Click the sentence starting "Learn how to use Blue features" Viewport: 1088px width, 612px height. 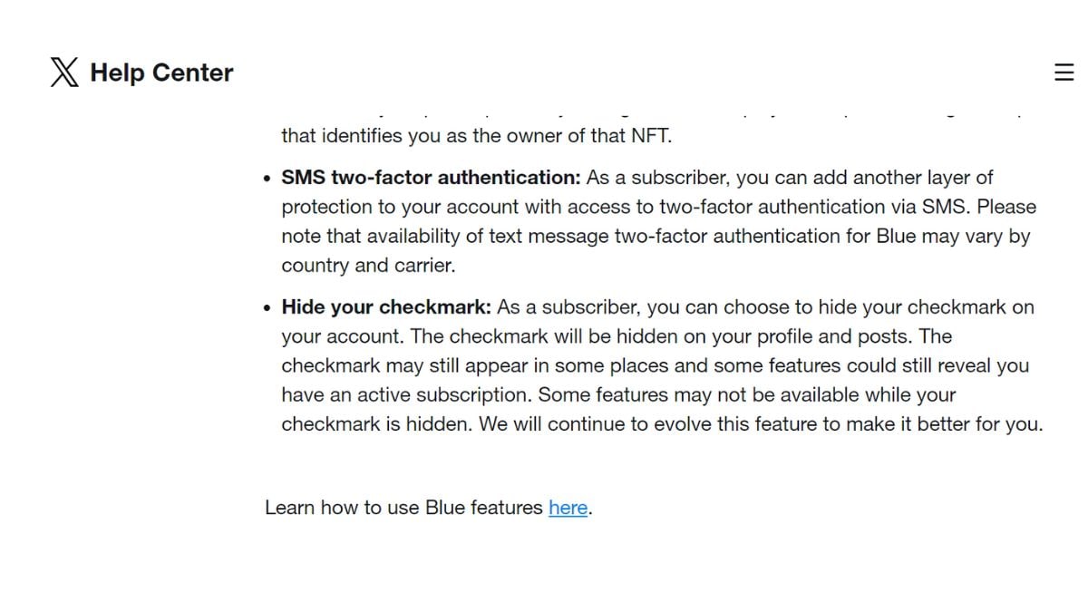point(429,508)
